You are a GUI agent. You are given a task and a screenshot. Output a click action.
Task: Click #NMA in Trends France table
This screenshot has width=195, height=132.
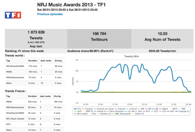[x=9, y=102]
